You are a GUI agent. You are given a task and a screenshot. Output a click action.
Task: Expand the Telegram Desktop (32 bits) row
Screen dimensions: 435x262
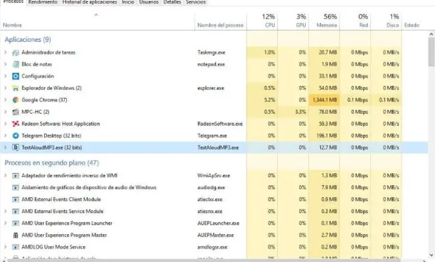click(5, 136)
